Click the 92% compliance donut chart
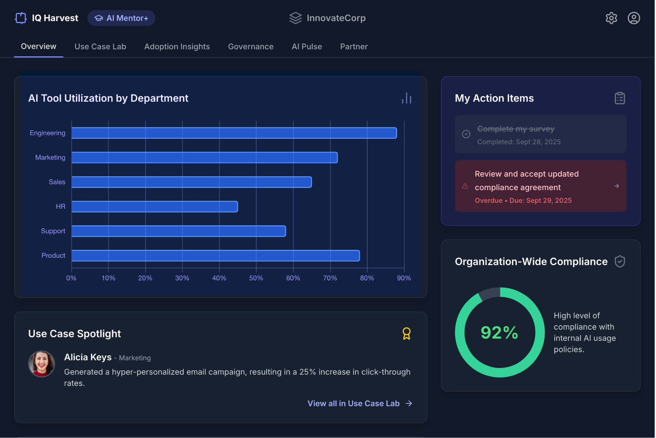The image size is (656, 438). [500, 332]
